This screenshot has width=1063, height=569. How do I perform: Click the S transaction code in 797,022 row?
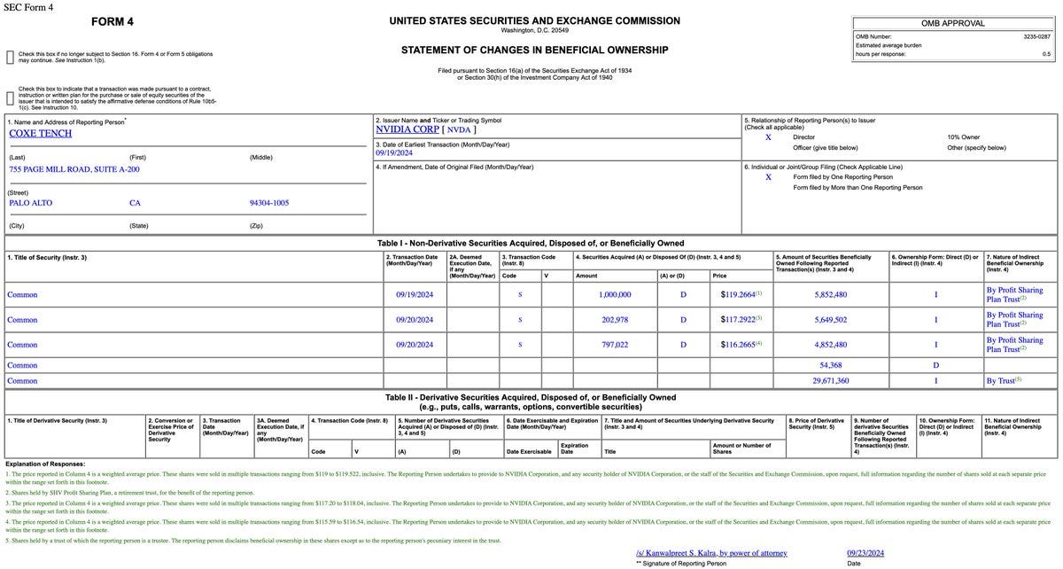[x=520, y=345]
